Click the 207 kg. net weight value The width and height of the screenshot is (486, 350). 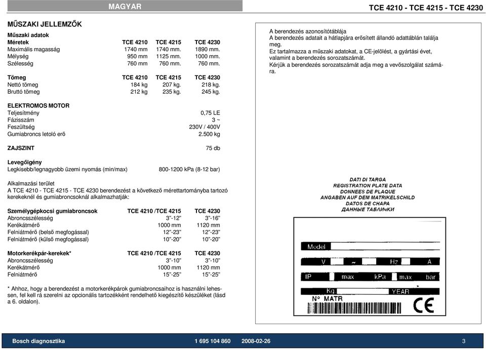(x=172, y=85)
